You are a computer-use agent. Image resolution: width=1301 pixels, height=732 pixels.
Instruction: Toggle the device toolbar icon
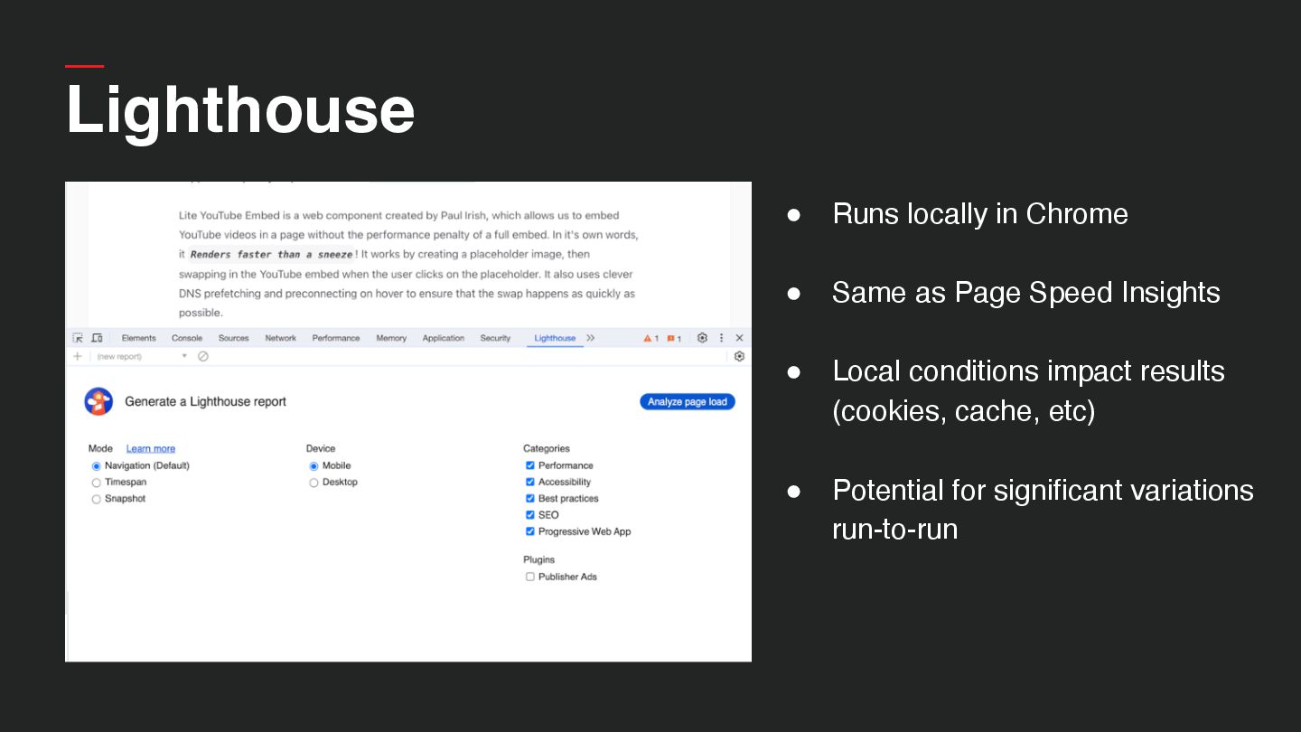[x=97, y=338]
